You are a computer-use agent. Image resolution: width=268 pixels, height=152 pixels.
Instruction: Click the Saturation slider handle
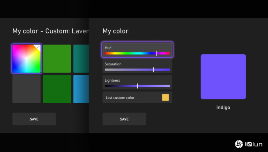154,69
